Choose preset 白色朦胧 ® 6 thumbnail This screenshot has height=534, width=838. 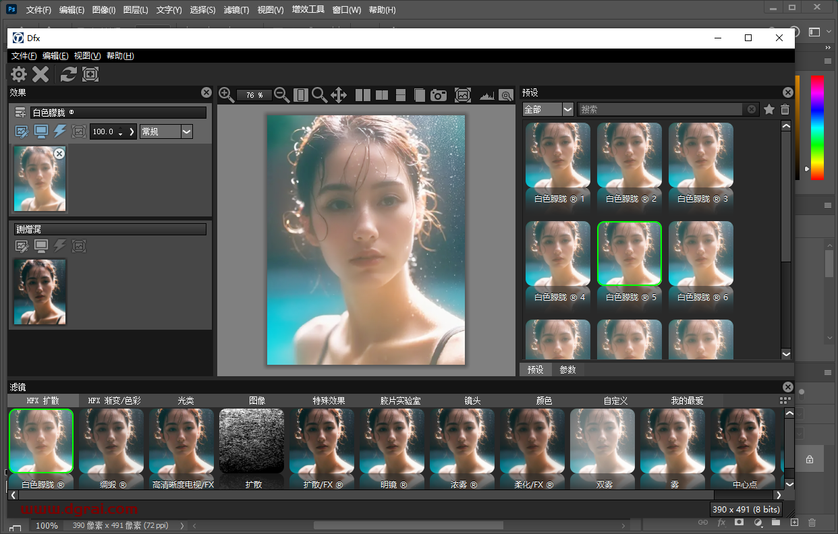coord(701,254)
